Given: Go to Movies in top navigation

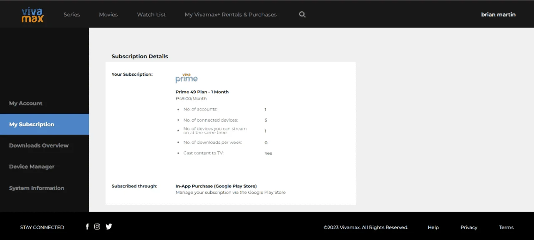Looking at the screenshot, I should tap(108, 15).
